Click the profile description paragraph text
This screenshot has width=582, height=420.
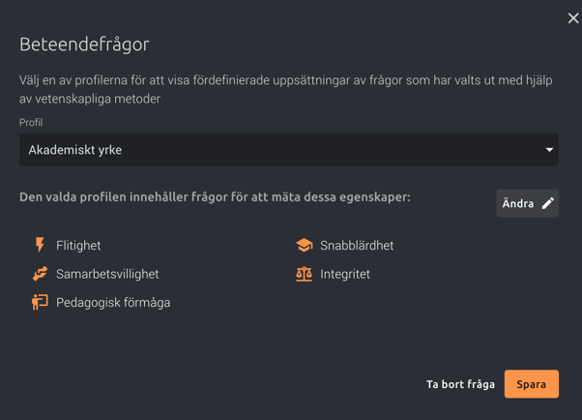[x=286, y=89]
